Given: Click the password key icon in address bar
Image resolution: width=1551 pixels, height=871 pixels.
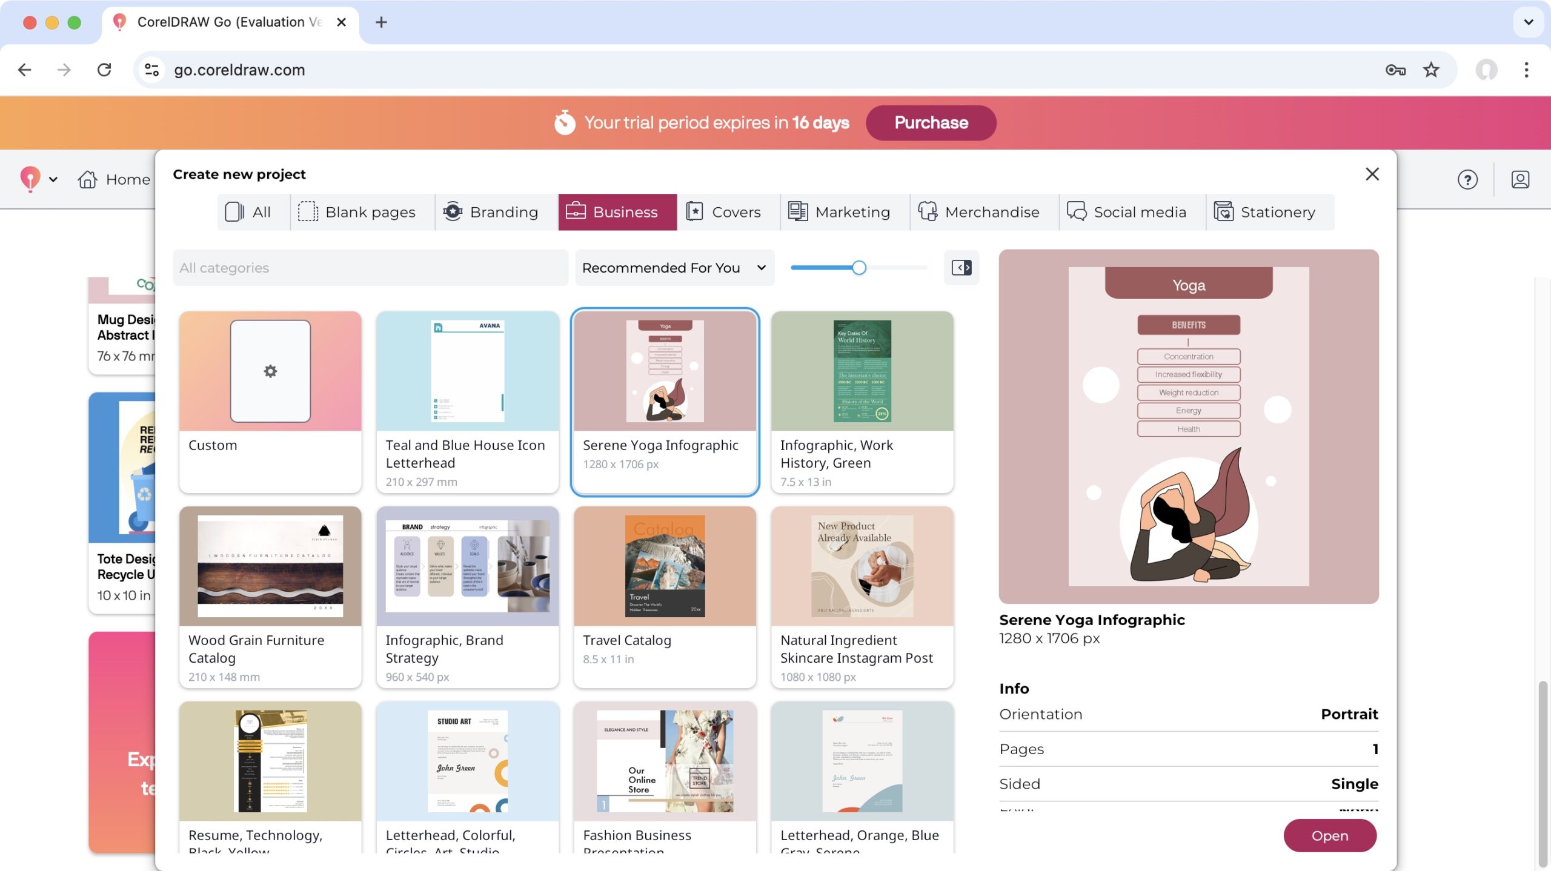Looking at the screenshot, I should [1395, 70].
